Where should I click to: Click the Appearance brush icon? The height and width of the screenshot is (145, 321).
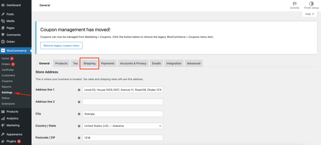[3, 134]
